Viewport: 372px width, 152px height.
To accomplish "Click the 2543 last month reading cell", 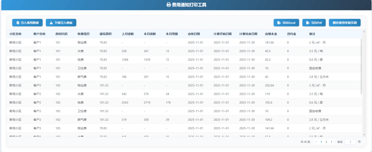I will [125, 102].
